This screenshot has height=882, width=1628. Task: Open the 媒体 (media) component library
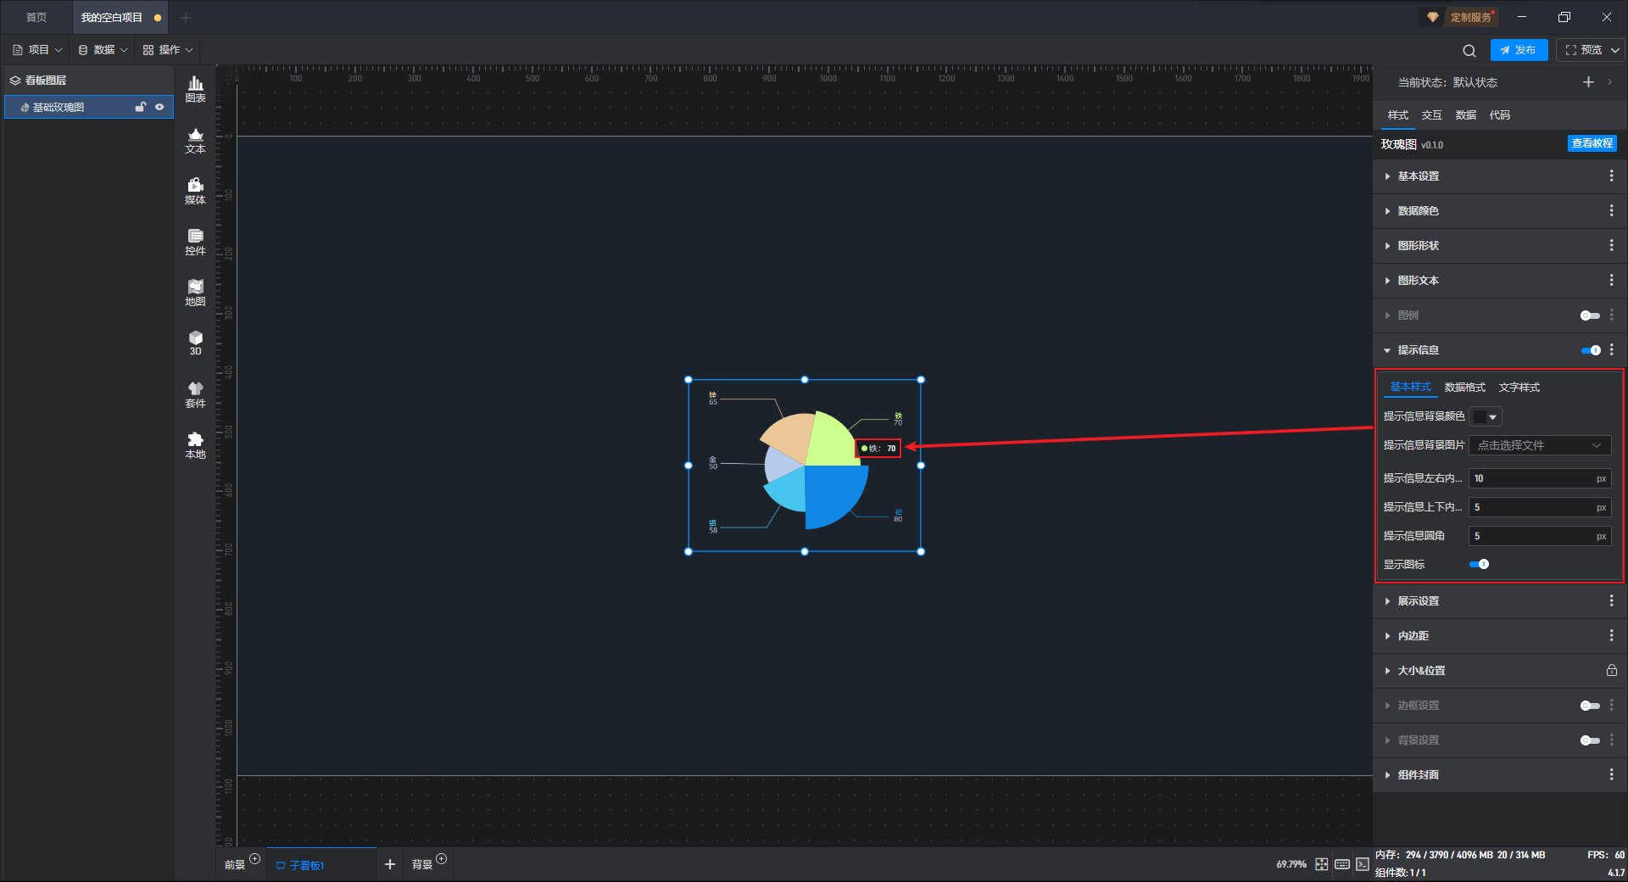coord(195,191)
